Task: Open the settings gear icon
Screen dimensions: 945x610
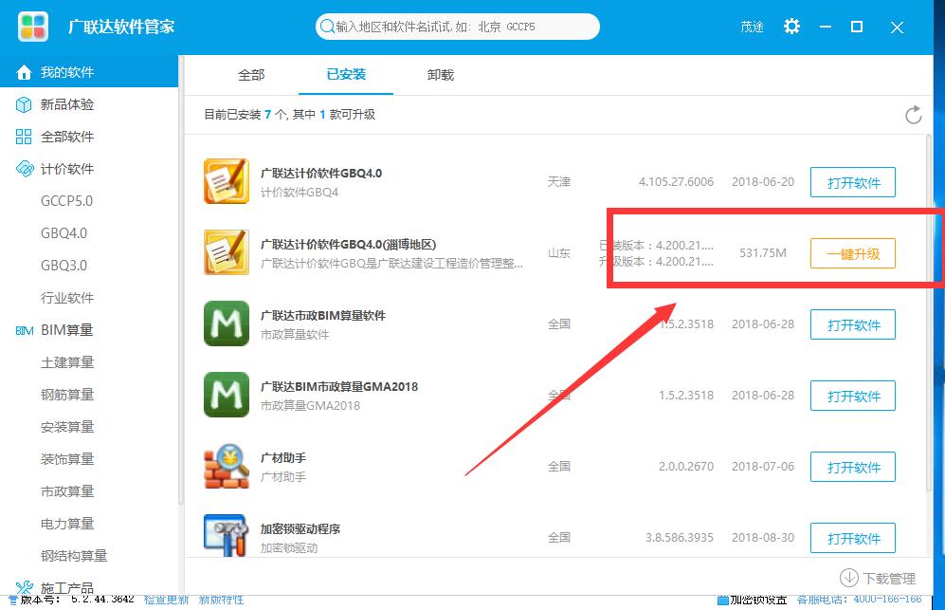Action: (x=791, y=27)
